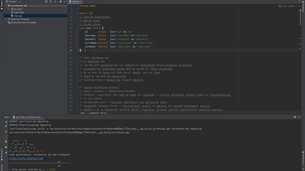Click the typos count indicator
The height and width of the screenshot is (171, 305).
[x=291, y=6]
